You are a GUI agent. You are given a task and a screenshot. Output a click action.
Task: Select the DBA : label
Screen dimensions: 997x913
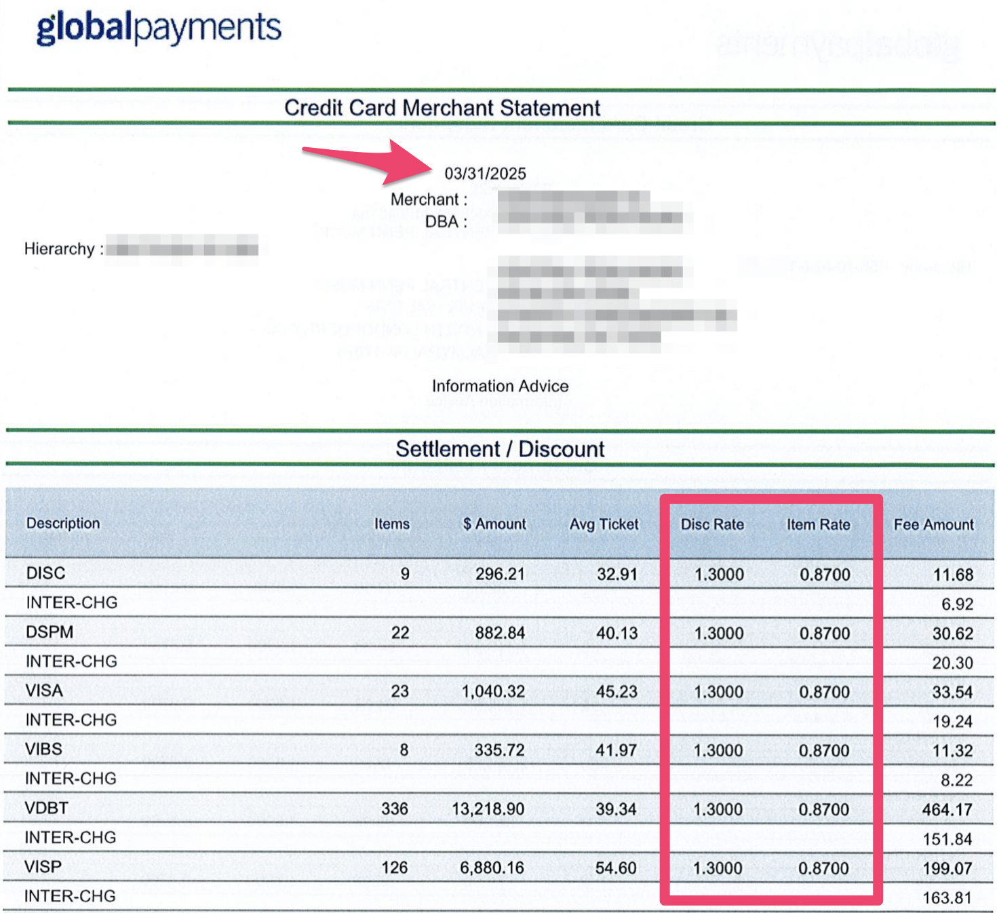pyautogui.click(x=446, y=222)
